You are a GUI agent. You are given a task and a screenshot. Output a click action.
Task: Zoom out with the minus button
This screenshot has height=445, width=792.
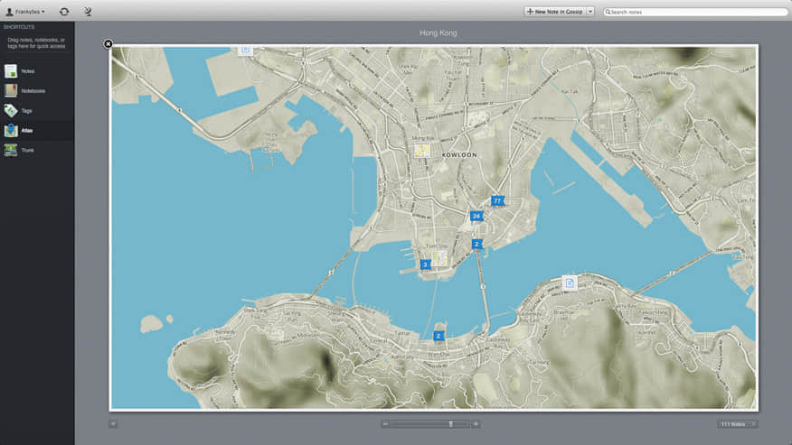pos(385,423)
